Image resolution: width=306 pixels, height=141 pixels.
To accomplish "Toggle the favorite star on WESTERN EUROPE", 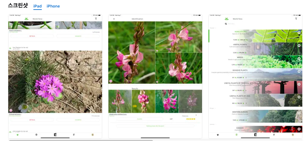I will click(299, 113).
